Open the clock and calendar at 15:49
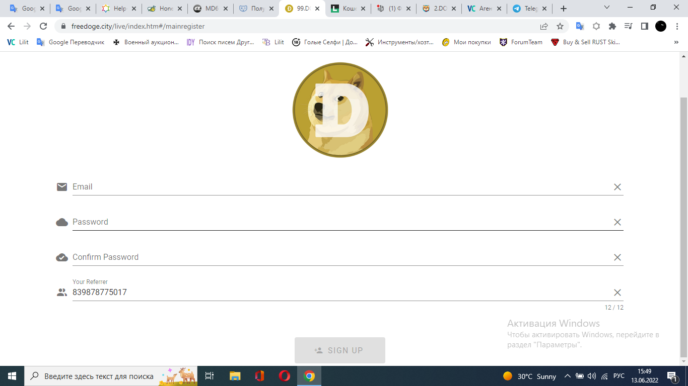The height and width of the screenshot is (386, 688). tap(645, 376)
